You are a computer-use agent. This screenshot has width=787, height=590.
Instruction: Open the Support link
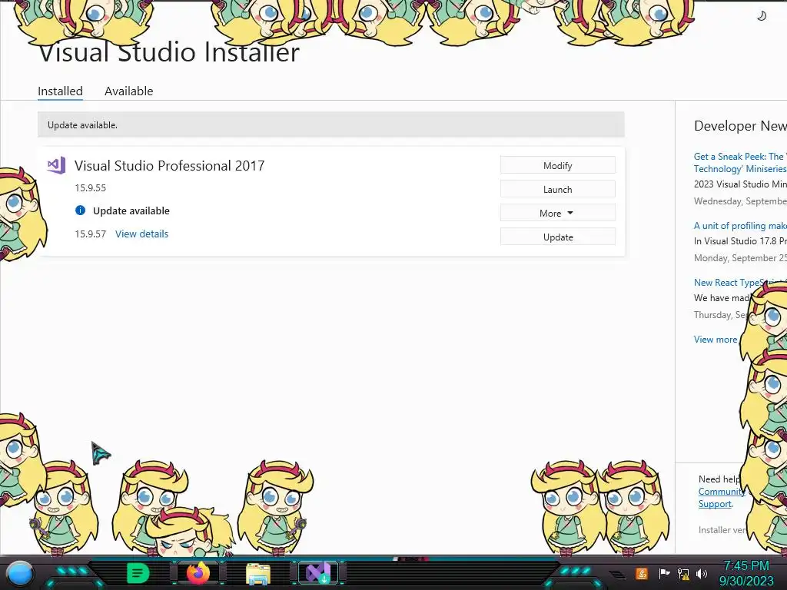pos(715,504)
